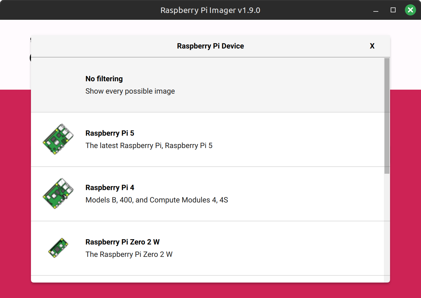Select the "Raspberry Pi 5" title
421x298 pixels.
[x=110, y=133]
